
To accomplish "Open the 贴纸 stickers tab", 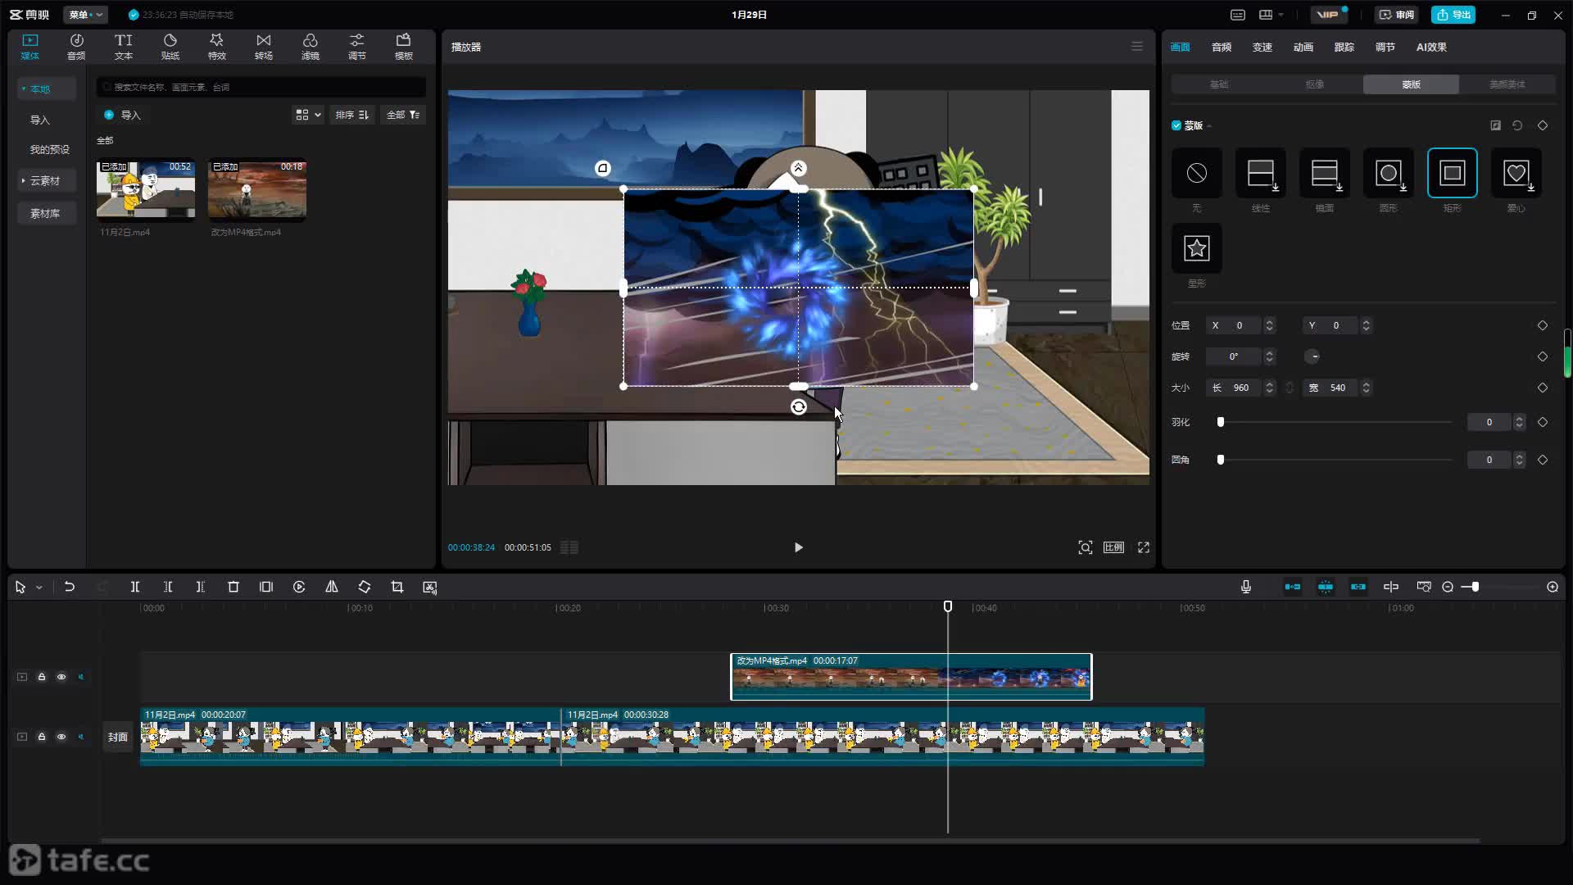I will (x=170, y=47).
